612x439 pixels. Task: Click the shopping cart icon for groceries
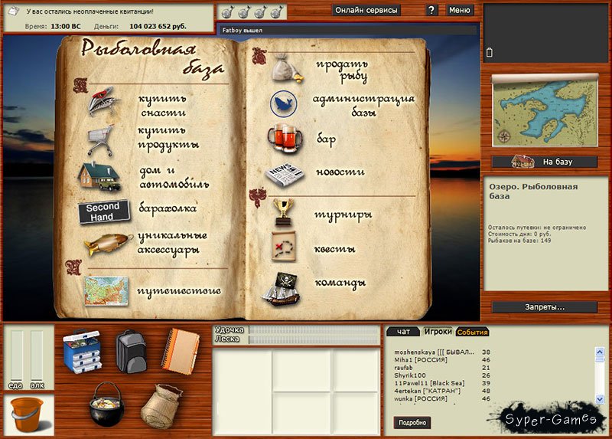point(101,140)
